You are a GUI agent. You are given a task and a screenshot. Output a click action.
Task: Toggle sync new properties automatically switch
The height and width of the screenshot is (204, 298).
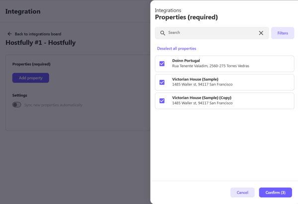tap(17, 105)
